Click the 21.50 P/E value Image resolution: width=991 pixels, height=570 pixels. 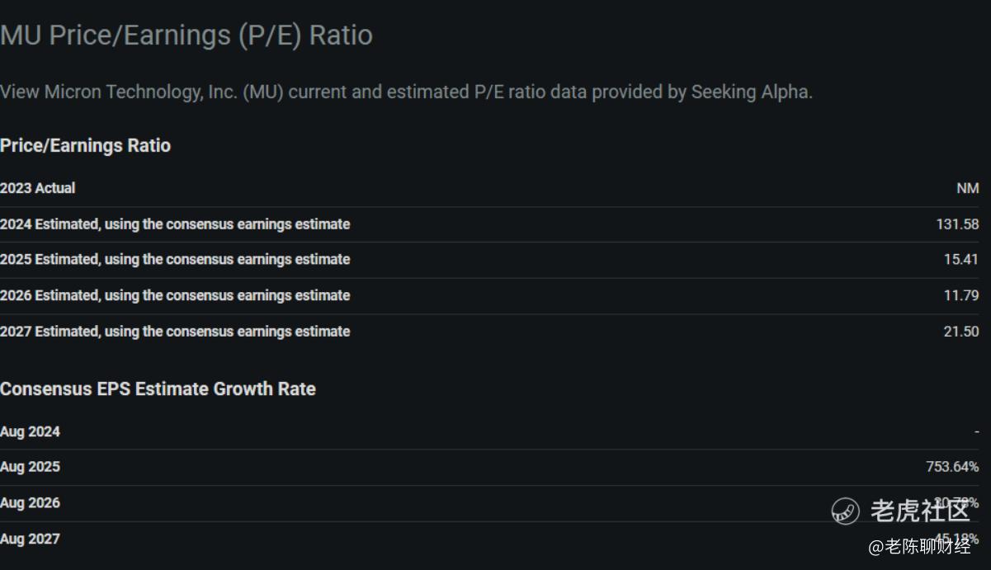click(x=960, y=332)
